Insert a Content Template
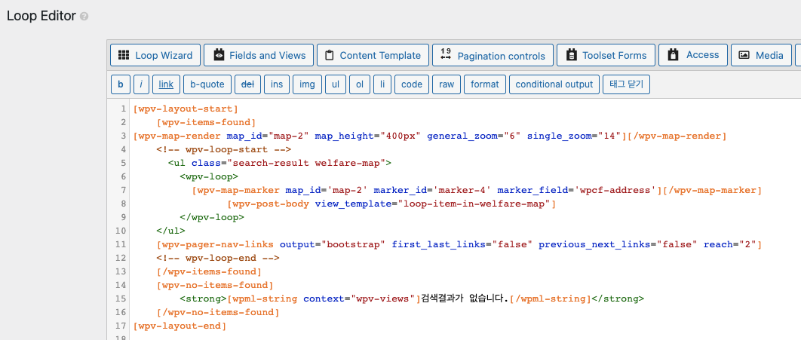The height and width of the screenshot is (340, 801). tap(373, 55)
